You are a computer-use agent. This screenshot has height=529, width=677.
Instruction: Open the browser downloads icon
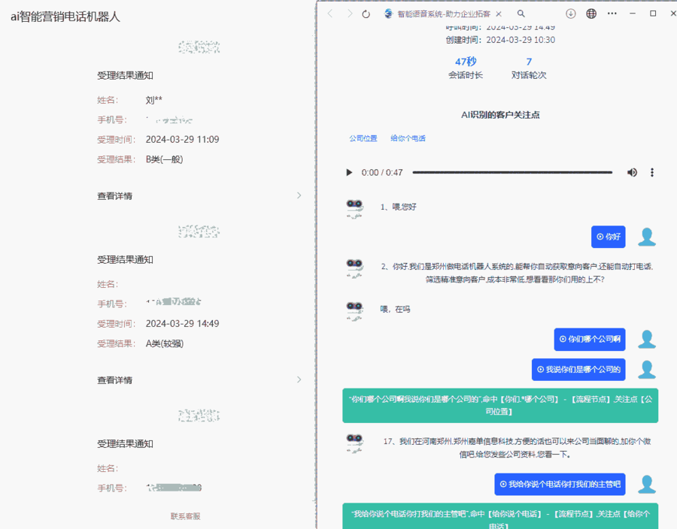pyautogui.click(x=571, y=14)
